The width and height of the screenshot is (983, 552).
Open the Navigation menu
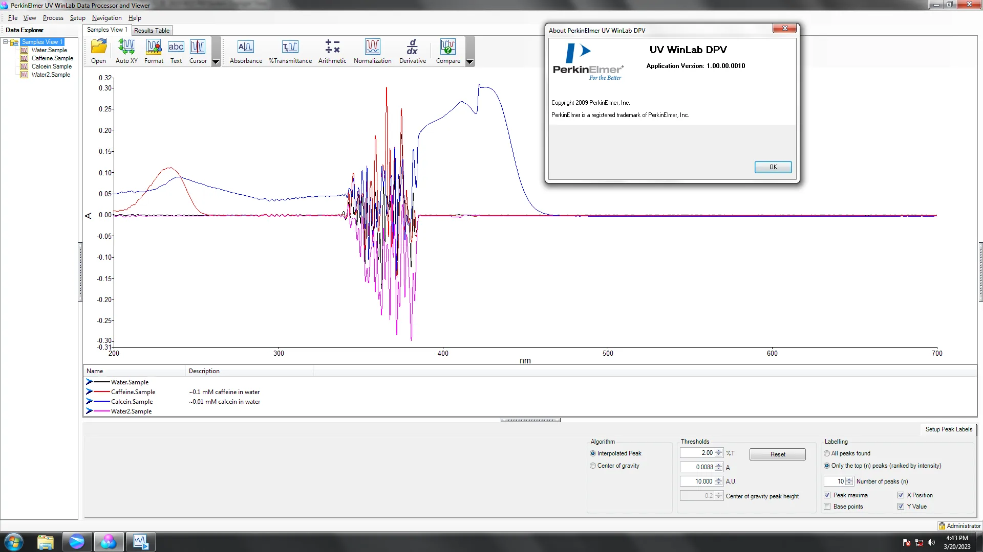click(x=107, y=18)
